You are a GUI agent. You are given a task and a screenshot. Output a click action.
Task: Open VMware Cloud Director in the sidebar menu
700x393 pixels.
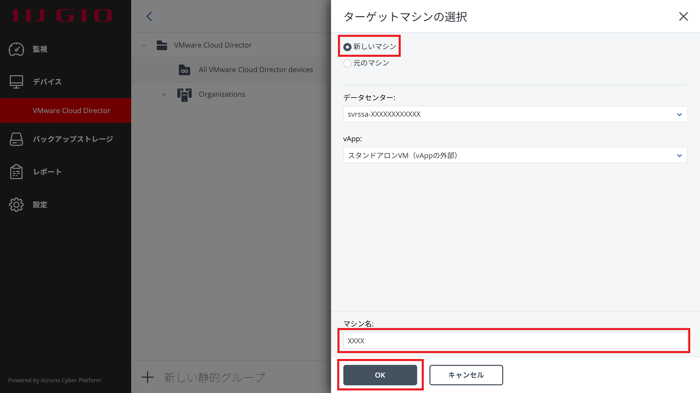coord(71,111)
